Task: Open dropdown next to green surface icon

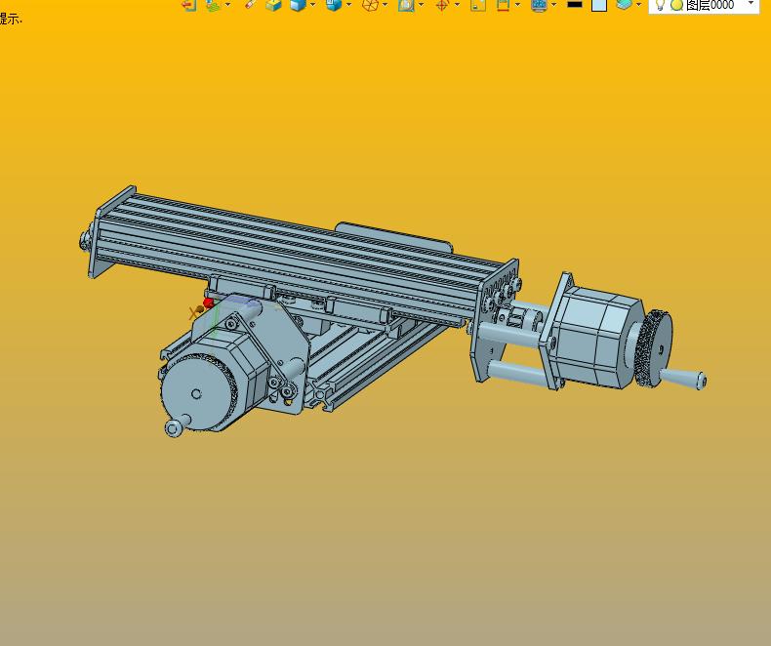Action: [227, 5]
